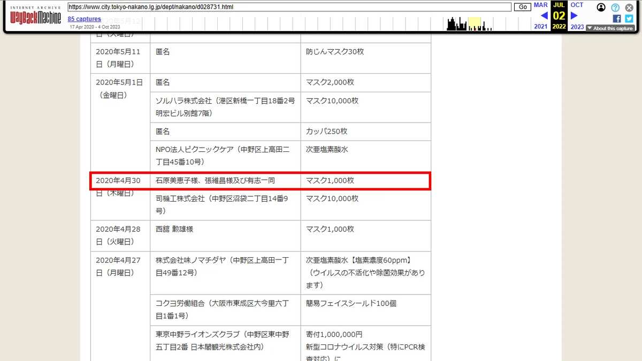Click the date cell 2020年5月11日

(120, 58)
